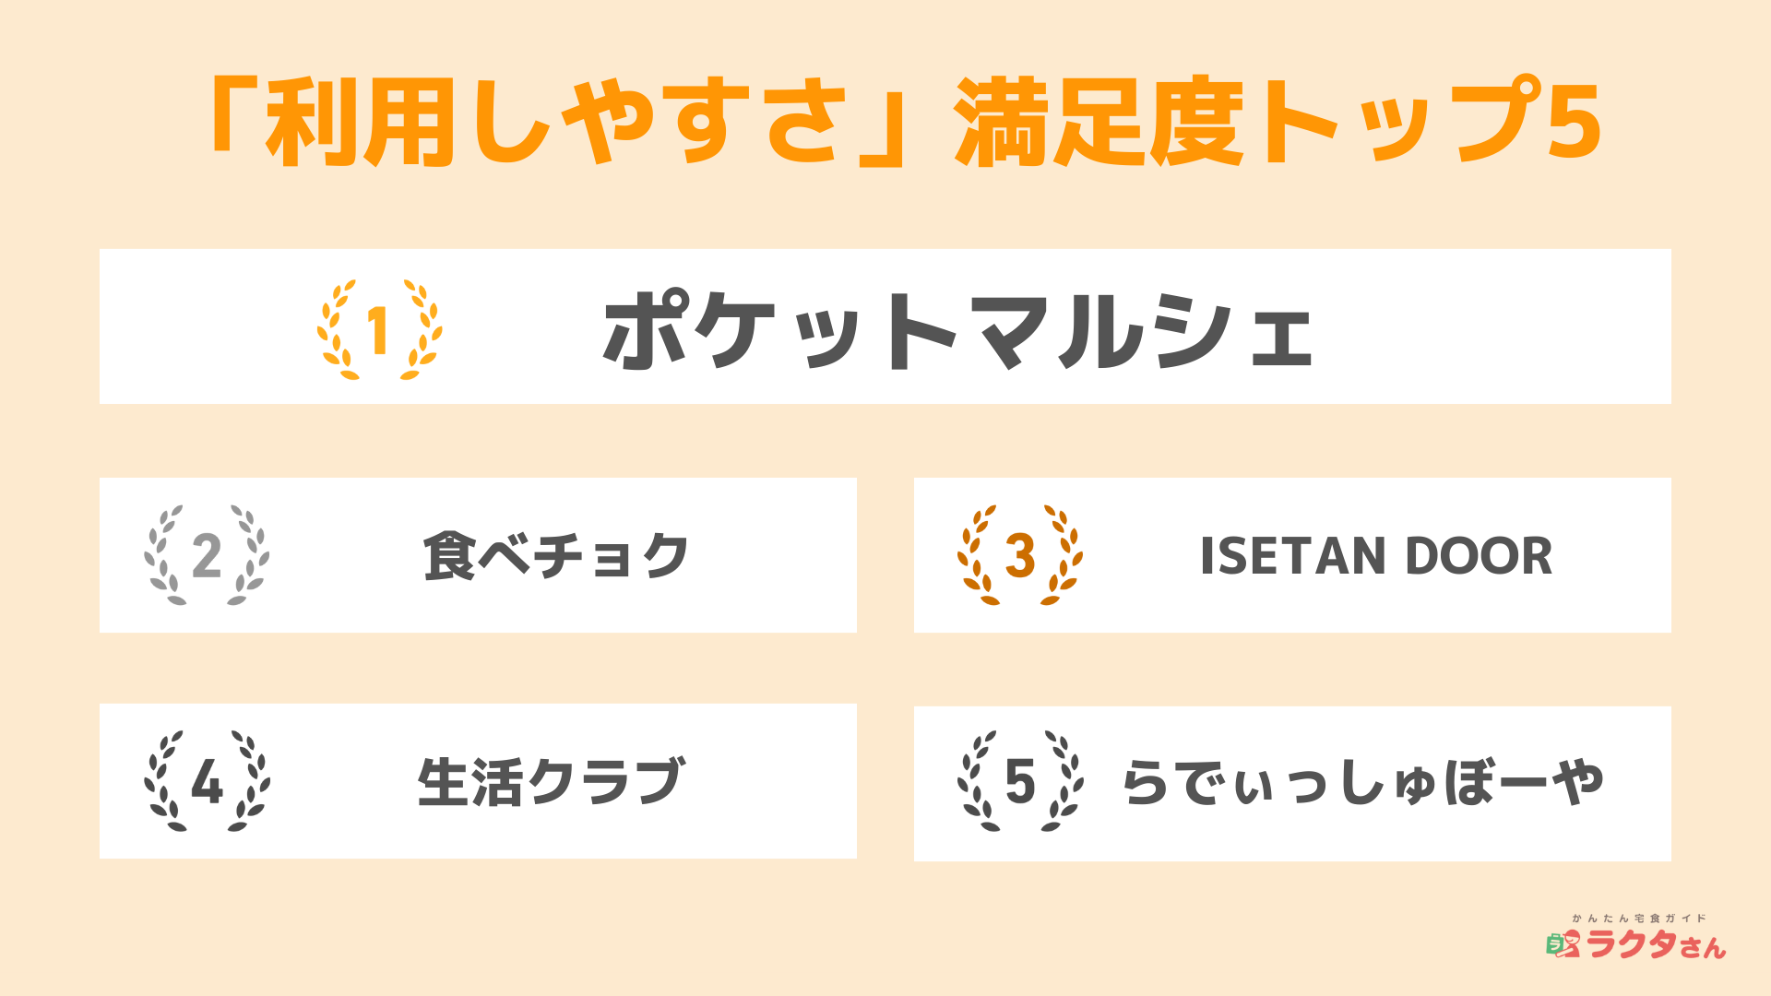Click the かんたん宅食ガイド tagline text

point(1639,919)
